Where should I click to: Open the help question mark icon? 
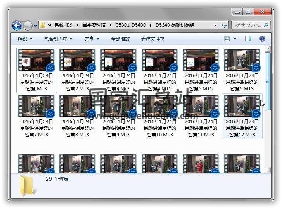(x=262, y=39)
